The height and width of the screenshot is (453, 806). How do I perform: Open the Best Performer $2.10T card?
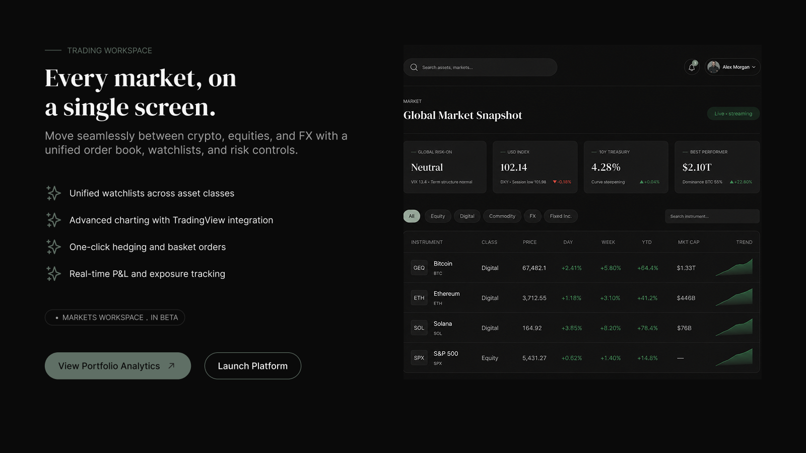click(x=717, y=167)
